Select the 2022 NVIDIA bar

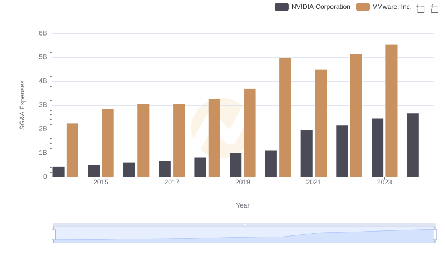[x=342, y=151]
